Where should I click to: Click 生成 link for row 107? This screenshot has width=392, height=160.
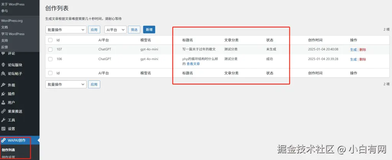tap(353, 50)
